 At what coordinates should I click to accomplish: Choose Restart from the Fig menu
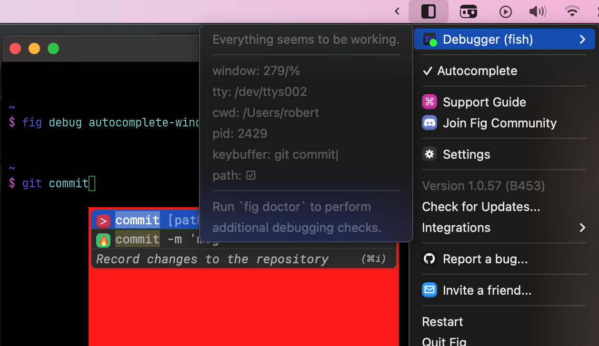(442, 322)
